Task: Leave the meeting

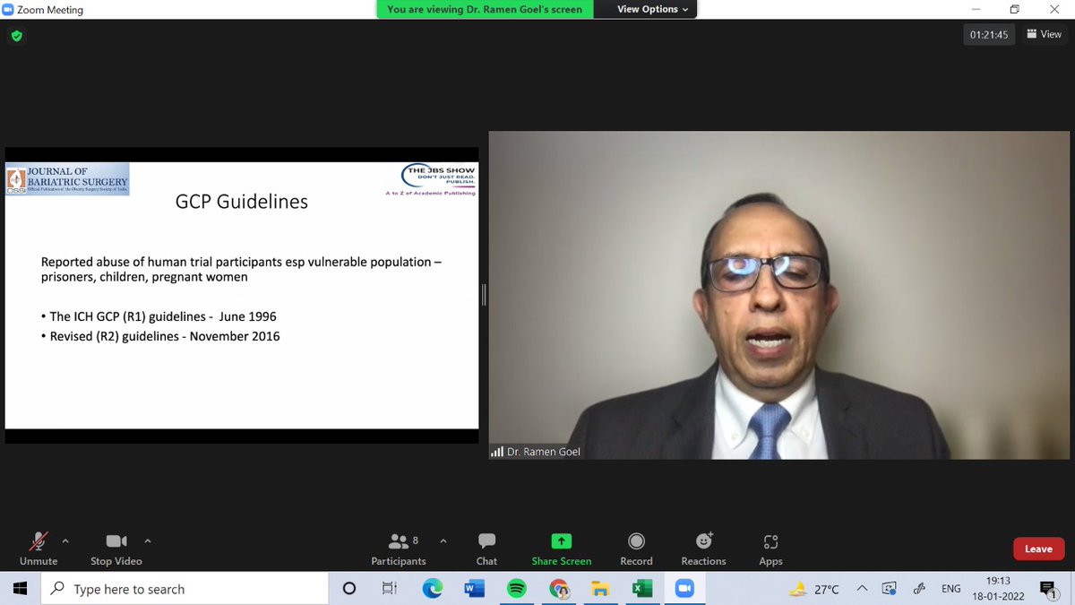Action: click(x=1038, y=549)
